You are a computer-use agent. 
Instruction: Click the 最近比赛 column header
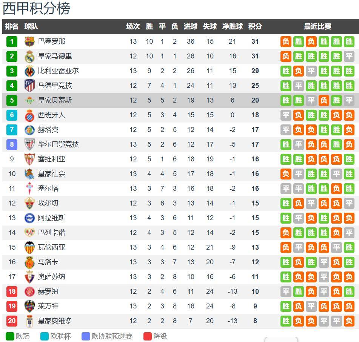pyautogui.click(x=317, y=26)
